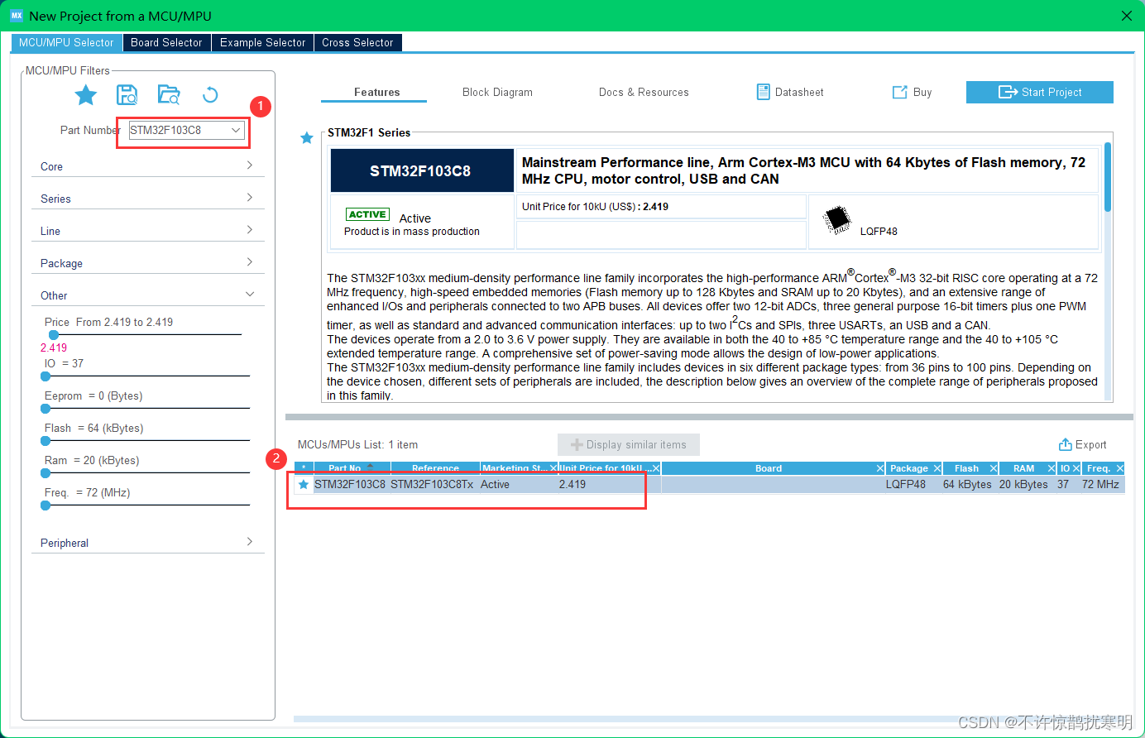Click the description panel vertical scrollbar
The height and width of the screenshot is (738, 1145).
point(1108,178)
